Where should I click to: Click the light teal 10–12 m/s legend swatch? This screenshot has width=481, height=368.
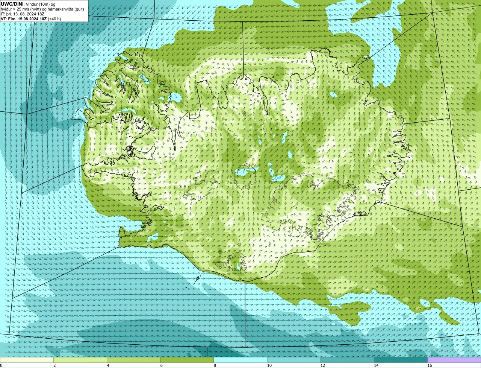(x=294, y=360)
